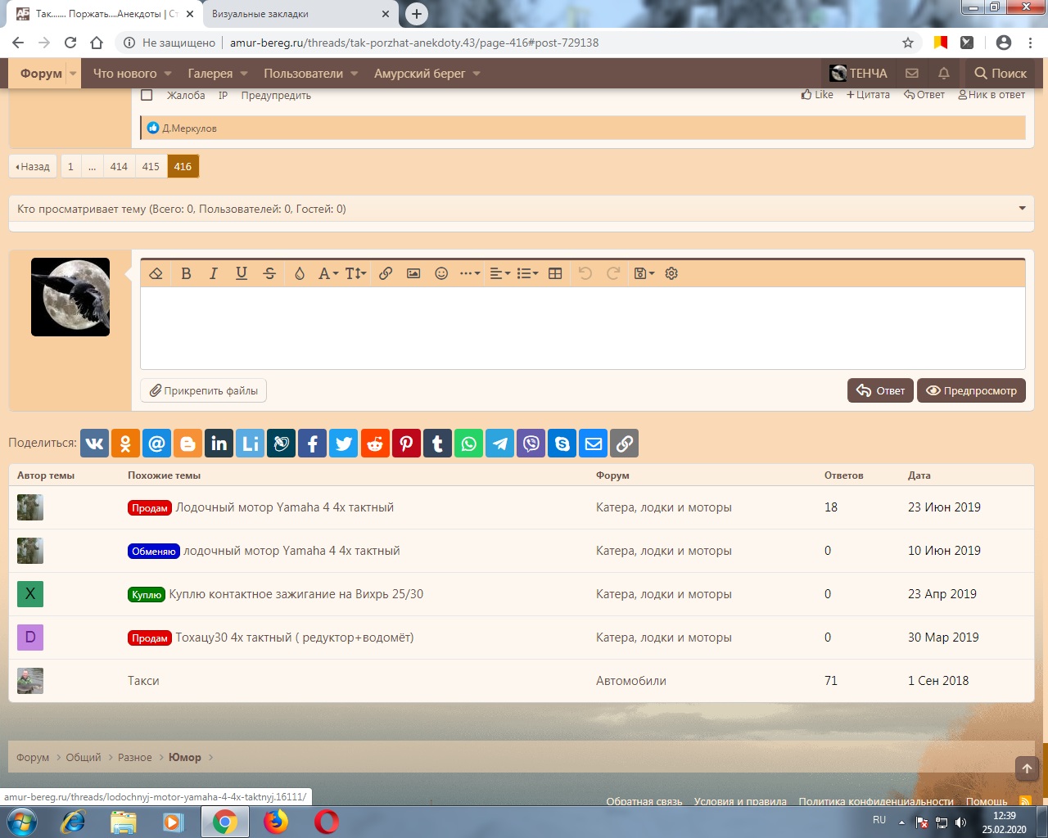Open the text color dropdown
The width and height of the screenshot is (1048, 838).
300,273
